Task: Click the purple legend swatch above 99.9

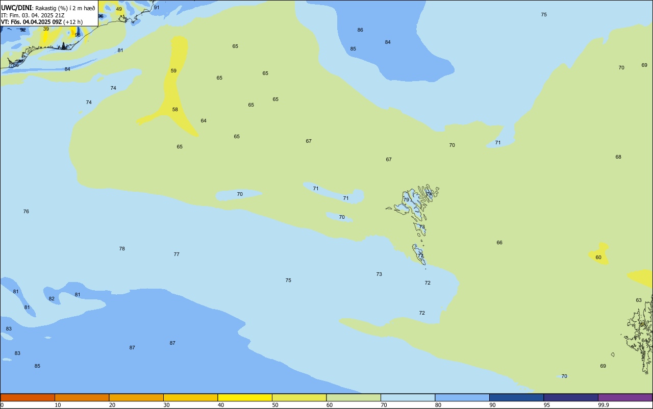Action: pos(625,397)
